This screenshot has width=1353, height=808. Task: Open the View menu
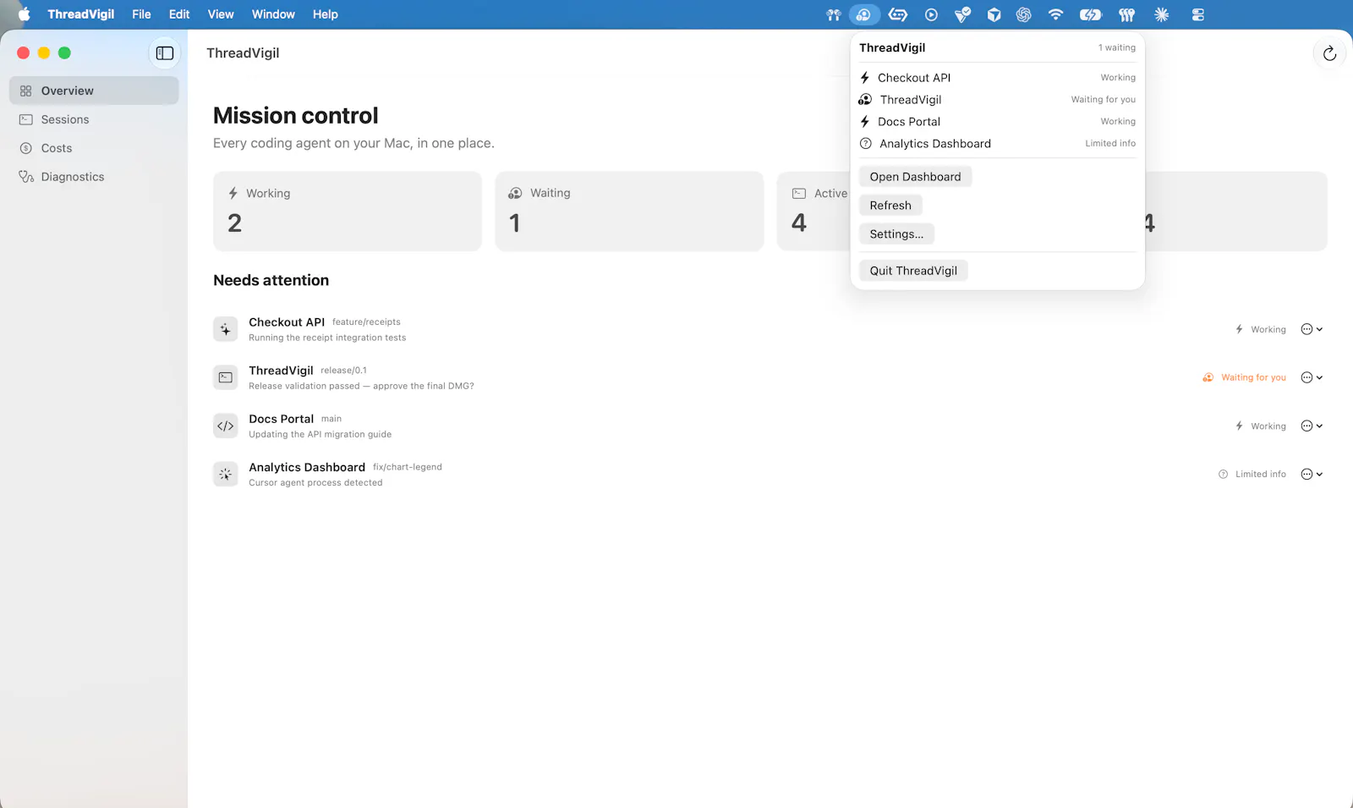pyautogui.click(x=221, y=14)
